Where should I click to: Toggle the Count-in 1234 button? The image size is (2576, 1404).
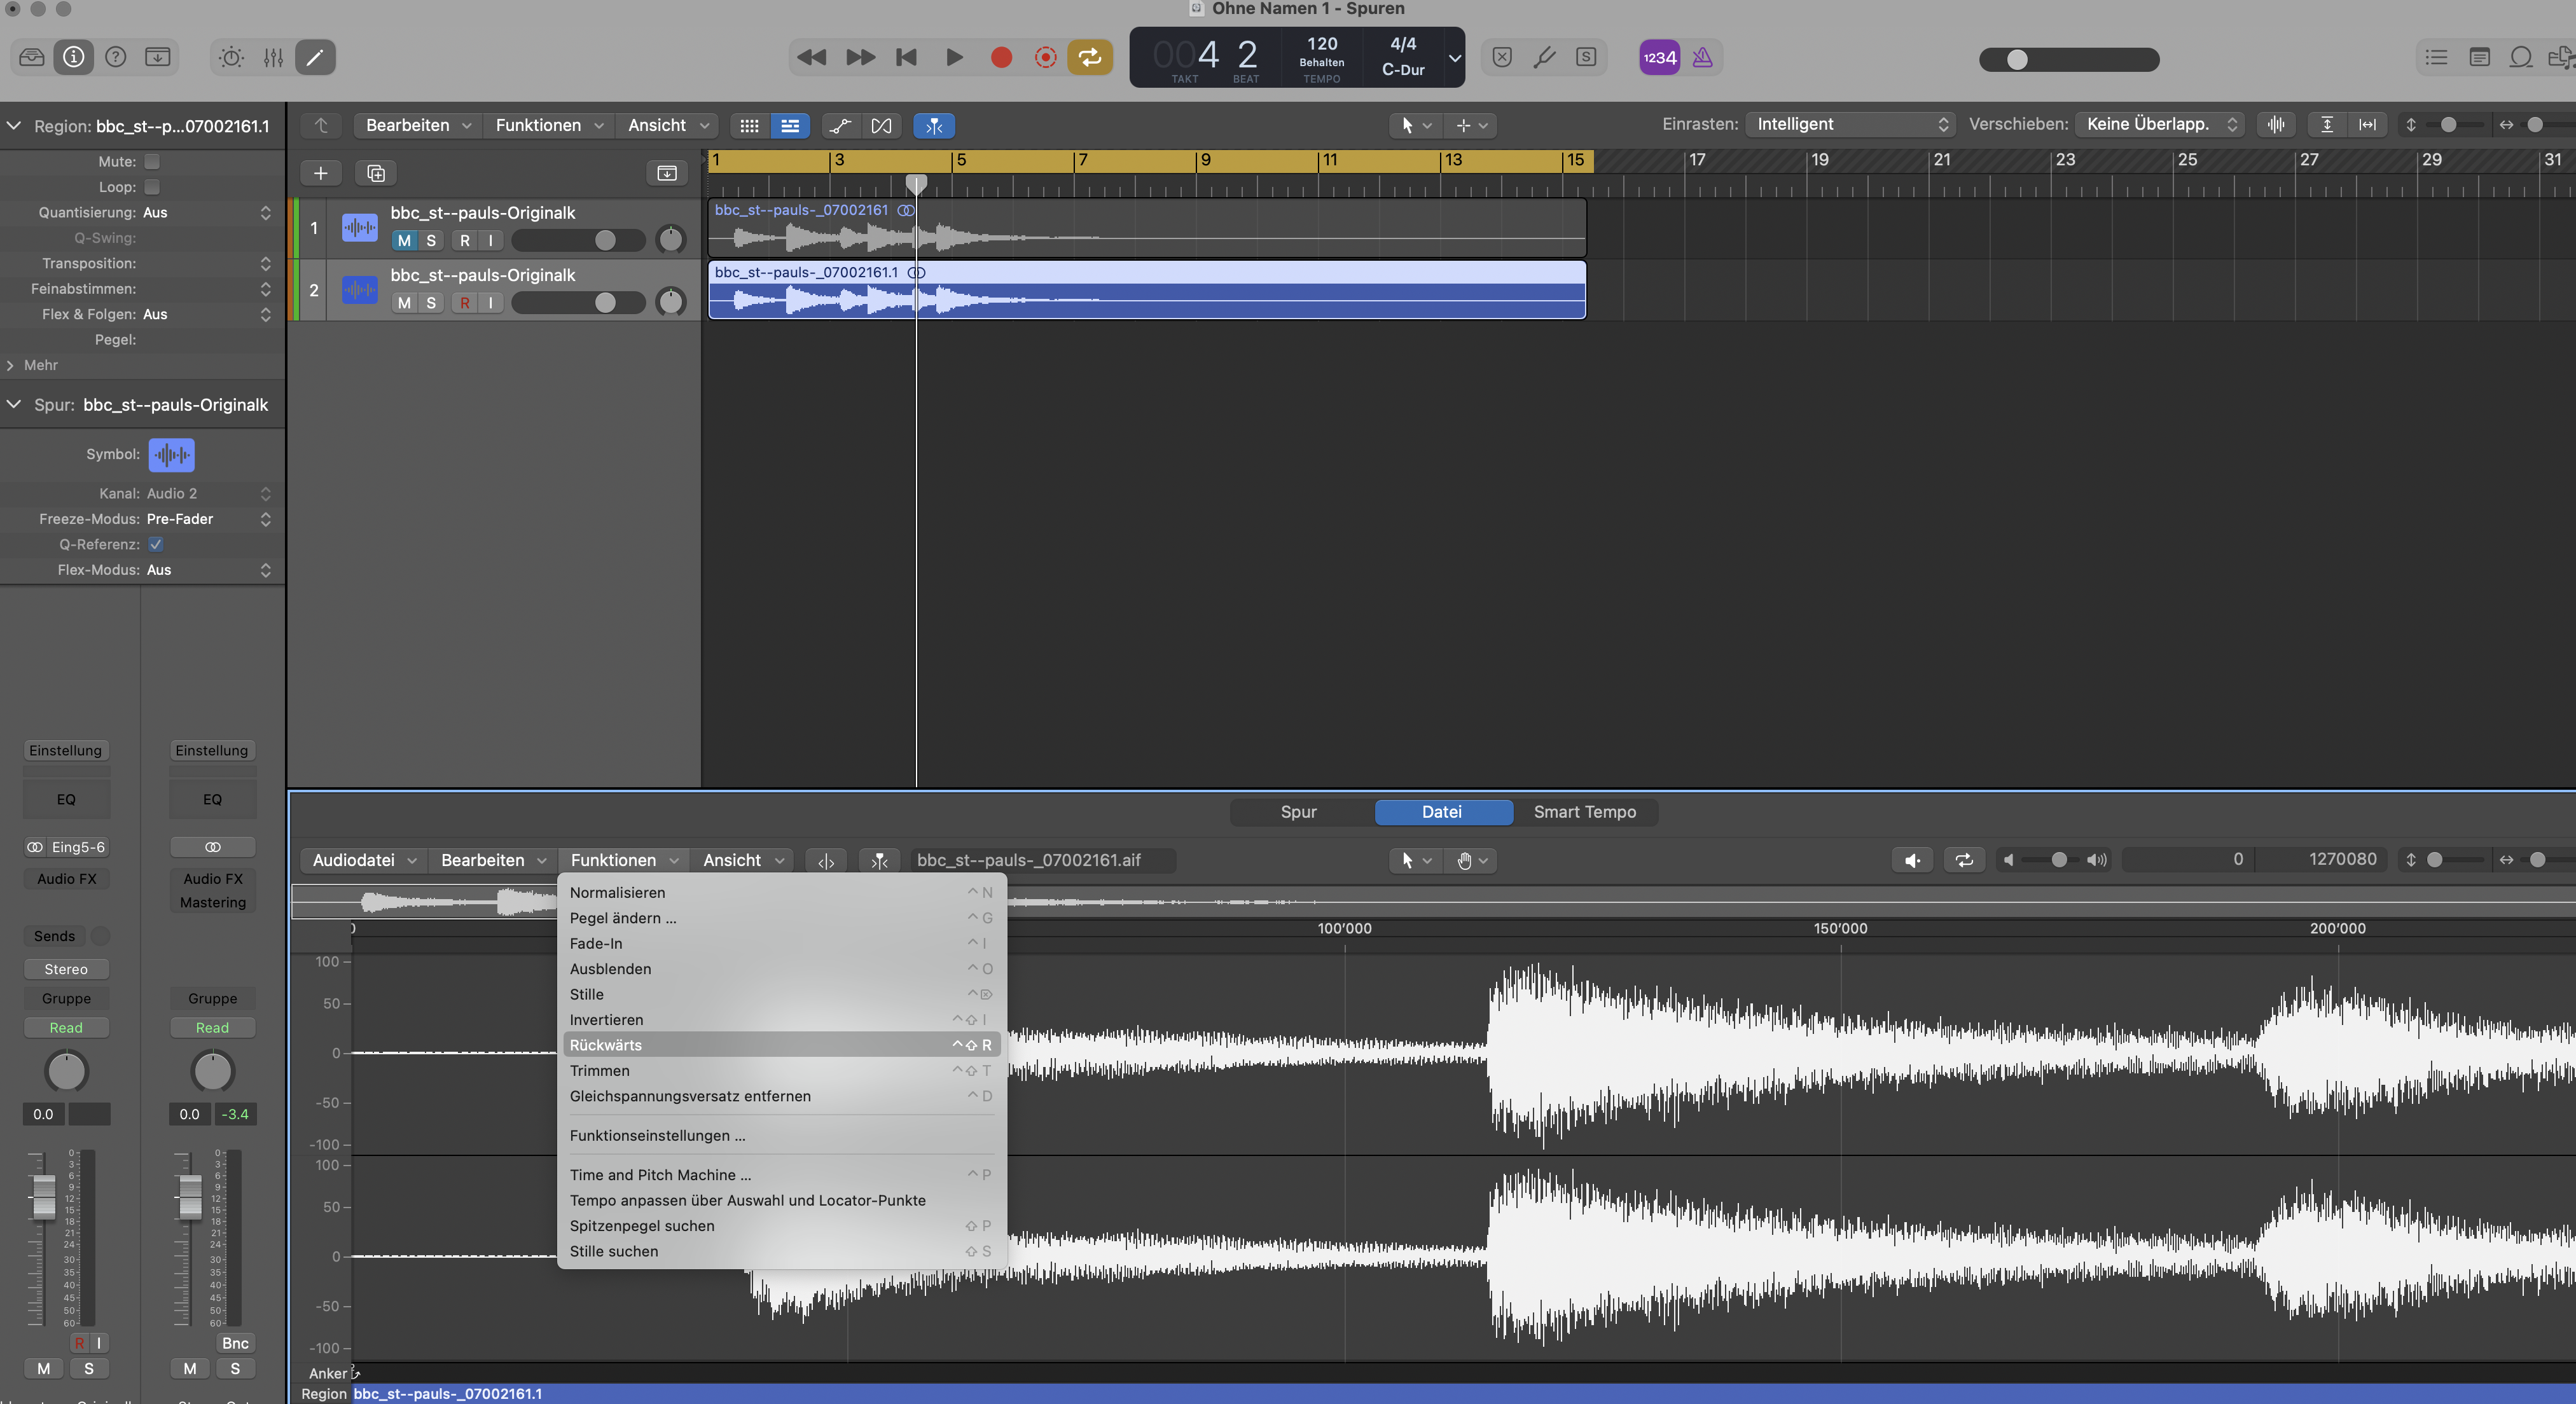click(x=1659, y=57)
